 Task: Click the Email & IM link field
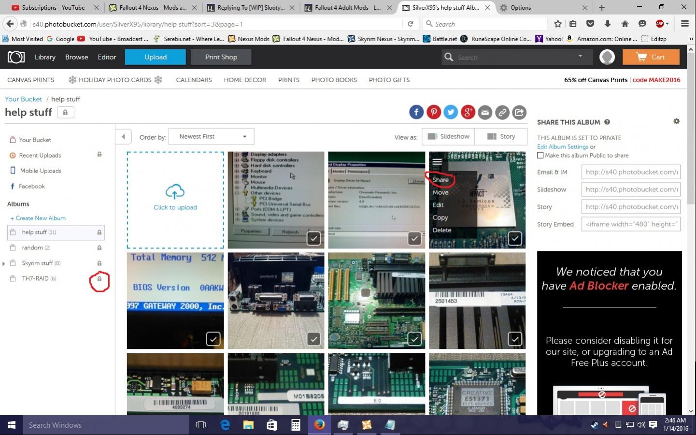click(x=631, y=172)
